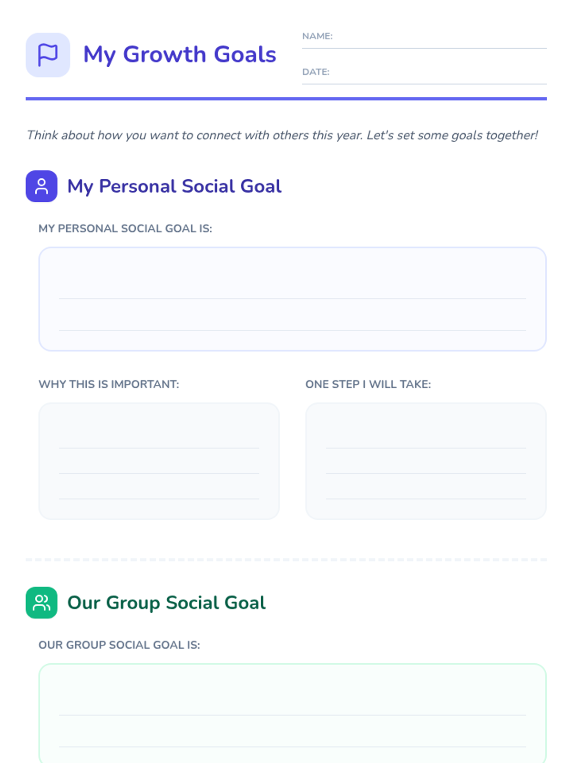Select the Our Group Social Goal heading

[x=166, y=603]
